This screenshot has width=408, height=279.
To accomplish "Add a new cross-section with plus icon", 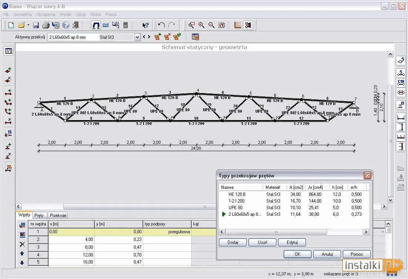I will point(158,37).
